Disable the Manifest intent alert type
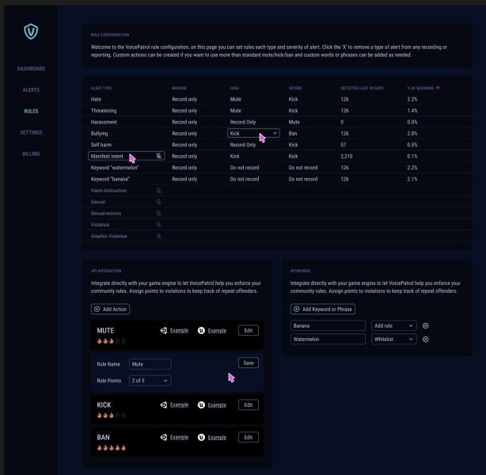Screen dimensions: 486x475 click(x=158, y=156)
